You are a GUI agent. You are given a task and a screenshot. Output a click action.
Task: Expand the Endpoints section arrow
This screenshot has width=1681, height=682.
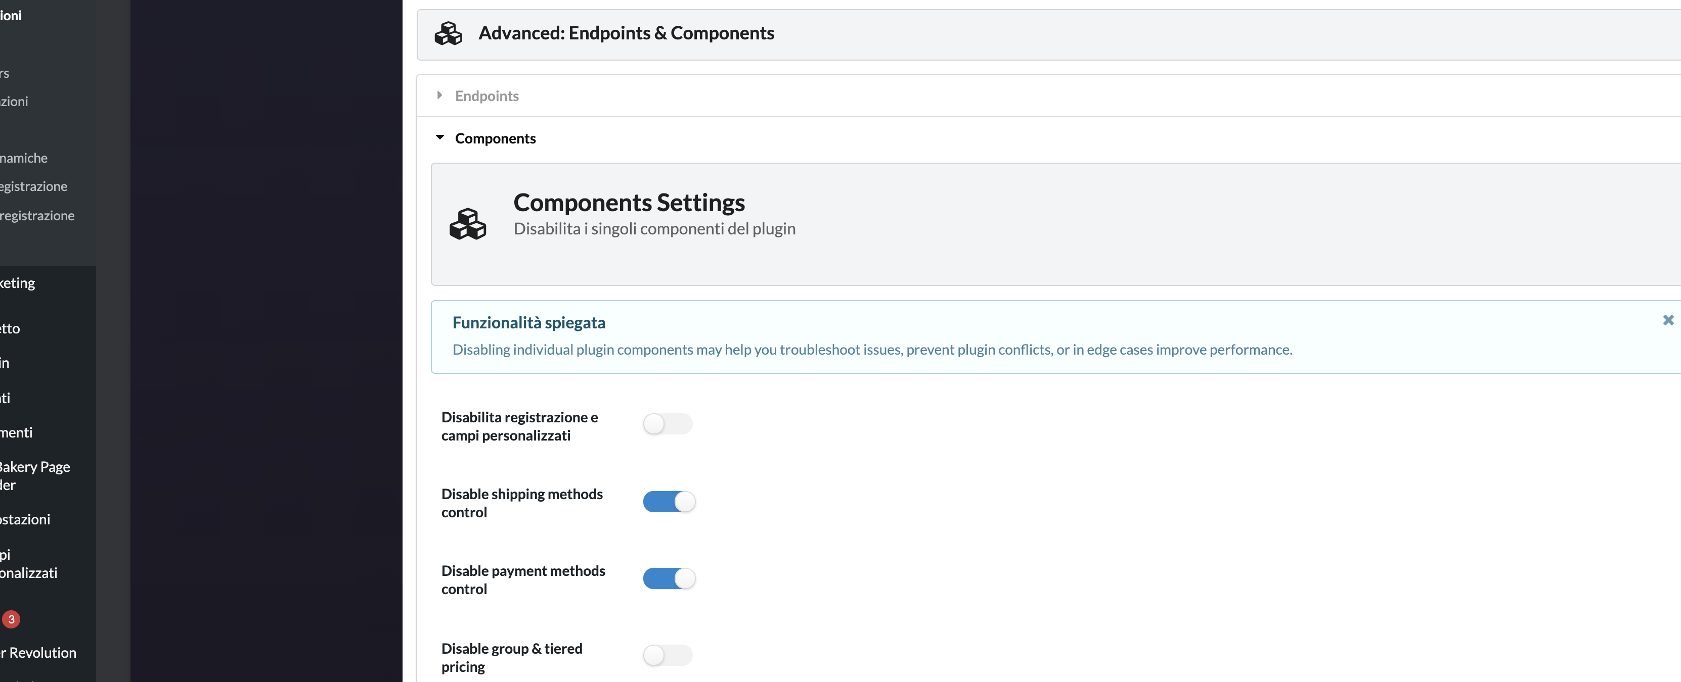click(440, 95)
